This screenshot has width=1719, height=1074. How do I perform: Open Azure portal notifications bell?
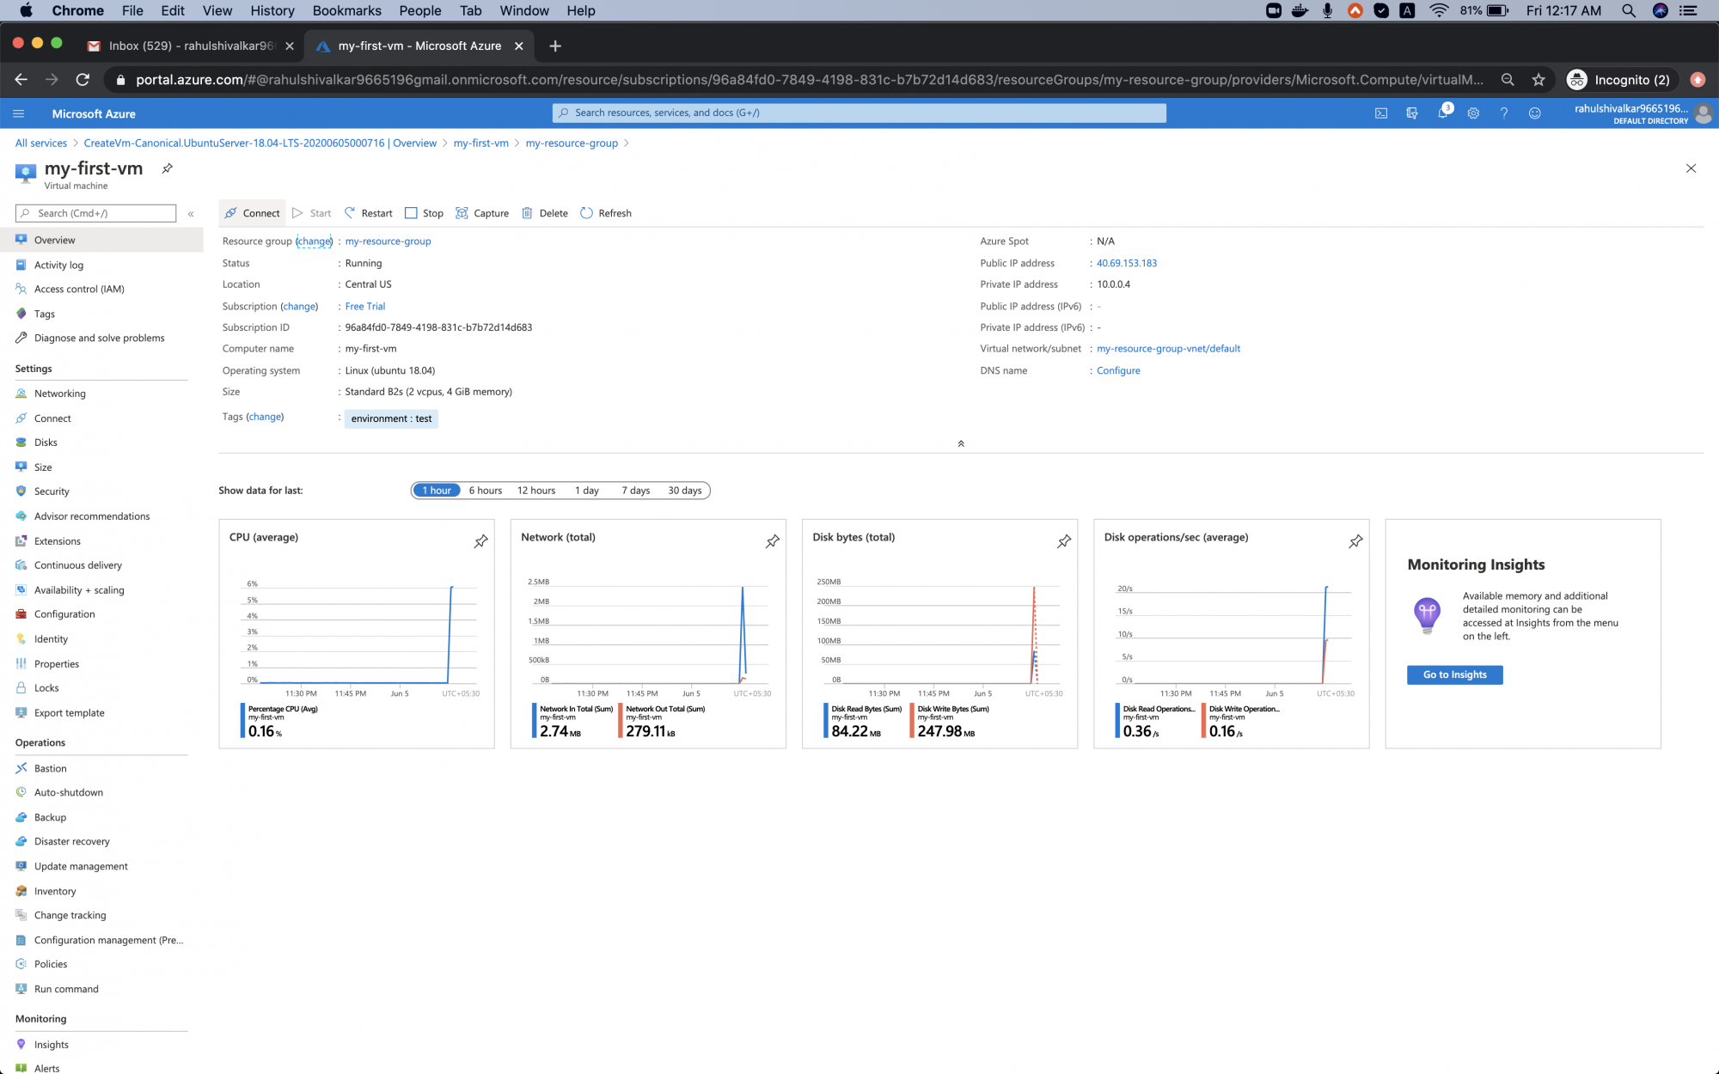click(x=1444, y=113)
